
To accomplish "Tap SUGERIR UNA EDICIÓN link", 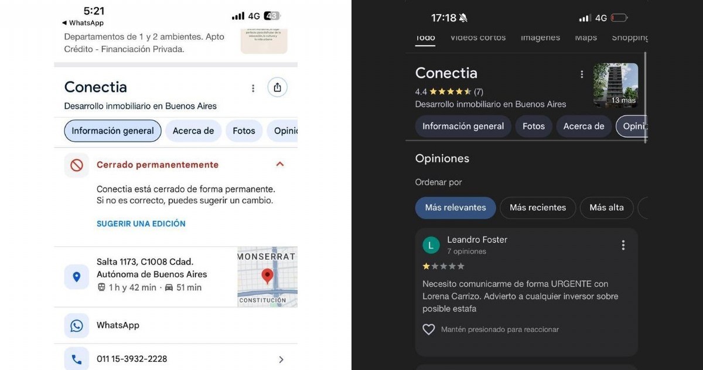I will point(141,223).
